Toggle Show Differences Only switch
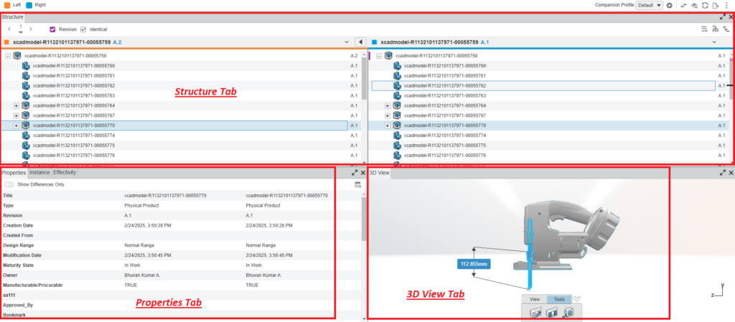735x322 pixels. [9, 184]
